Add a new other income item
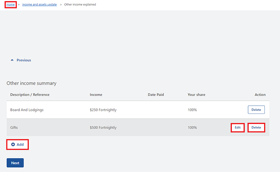 (x=18, y=144)
